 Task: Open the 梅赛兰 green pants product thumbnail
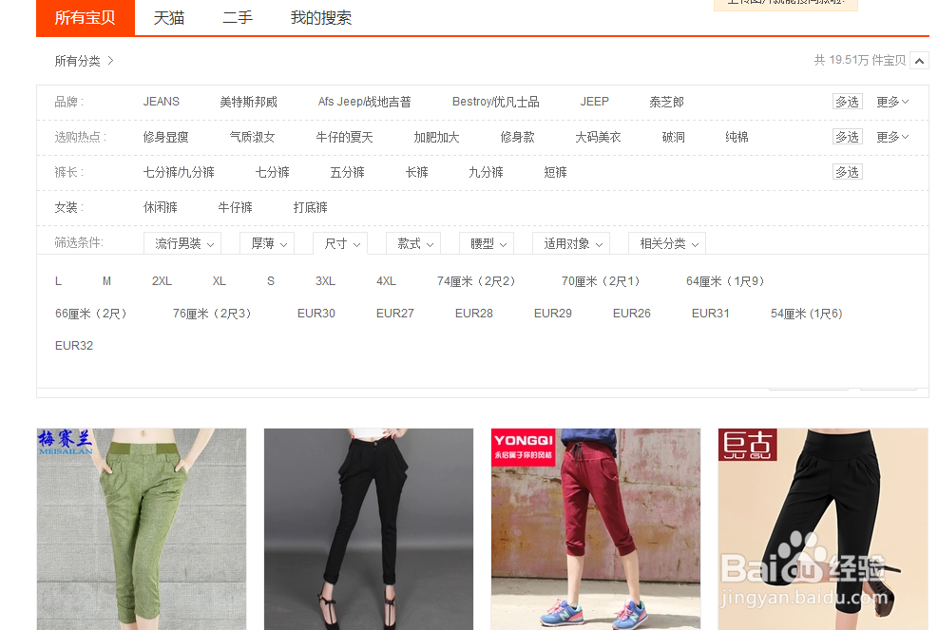141,528
